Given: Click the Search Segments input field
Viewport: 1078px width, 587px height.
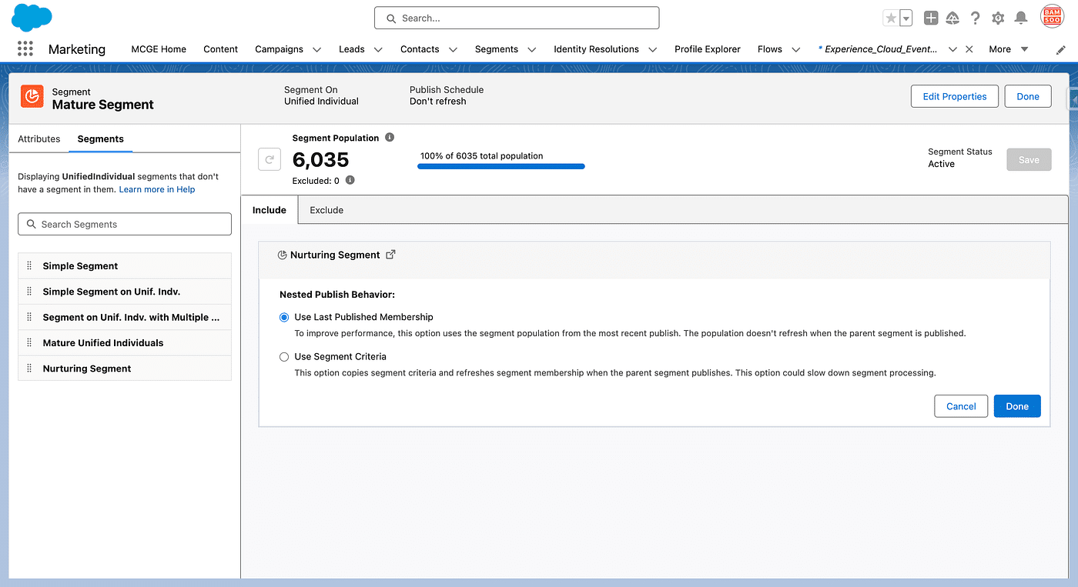Looking at the screenshot, I should click(125, 224).
